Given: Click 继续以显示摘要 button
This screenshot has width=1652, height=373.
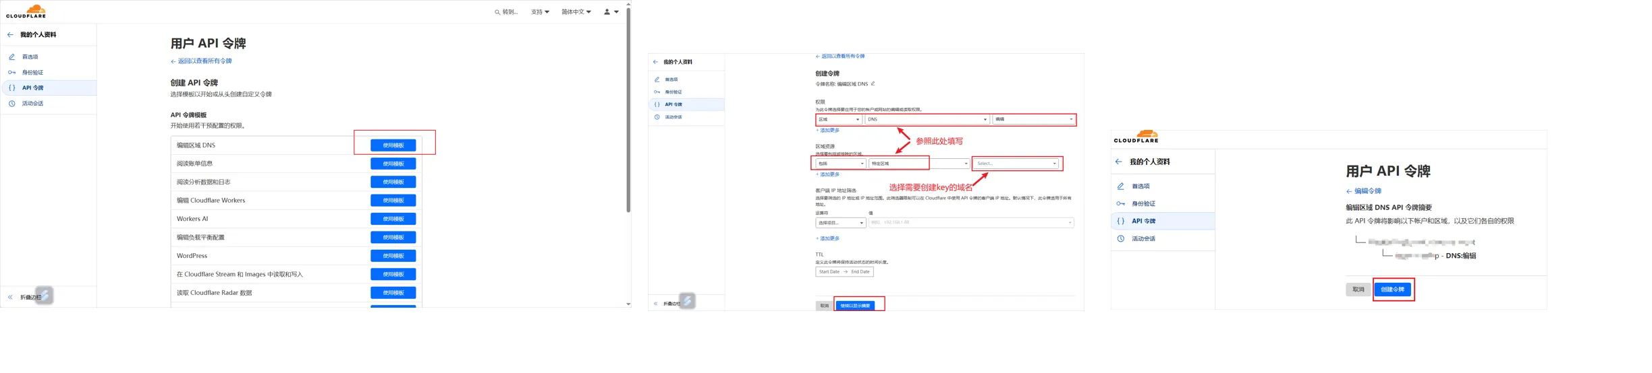Looking at the screenshot, I should 855,306.
